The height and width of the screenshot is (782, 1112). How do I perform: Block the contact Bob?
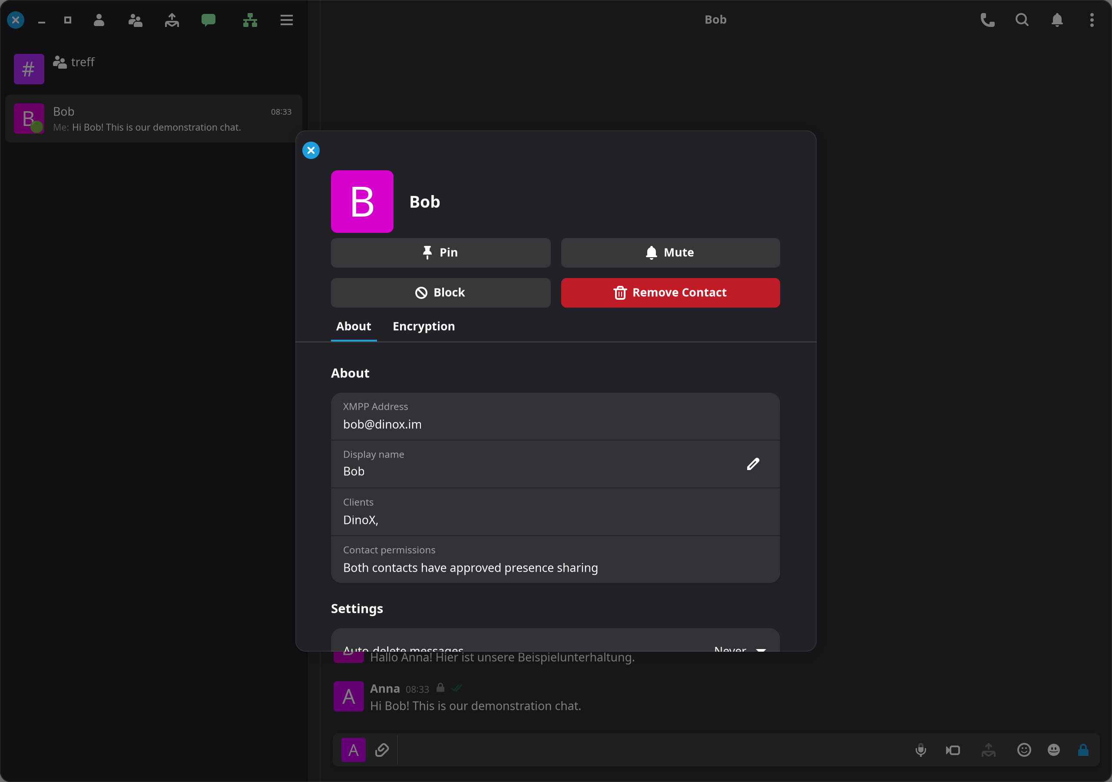(440, 293)
